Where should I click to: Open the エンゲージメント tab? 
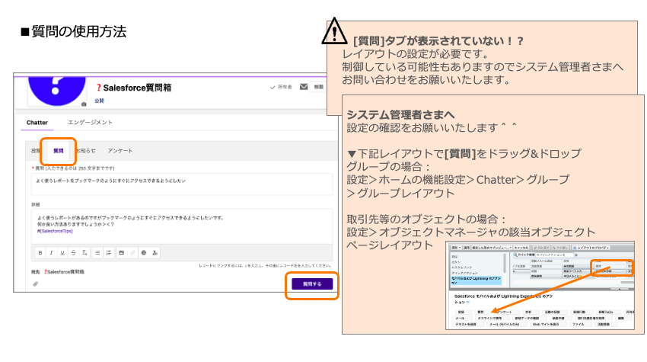pyautogui.click(x=90, y=123)
